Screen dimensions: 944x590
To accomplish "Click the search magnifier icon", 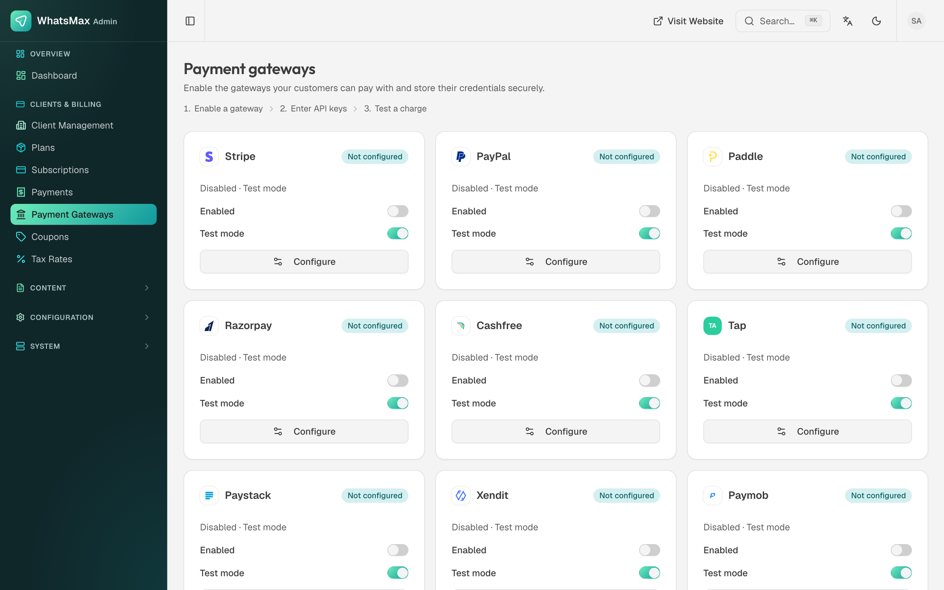I will pyautogui.click(x=749, y=21).
